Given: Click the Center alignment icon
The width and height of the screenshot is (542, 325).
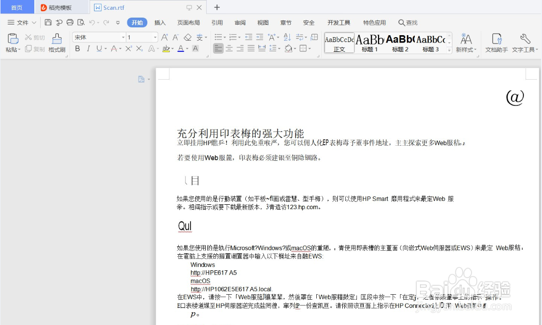Looking at the screenshot, I should coord(229,49).
